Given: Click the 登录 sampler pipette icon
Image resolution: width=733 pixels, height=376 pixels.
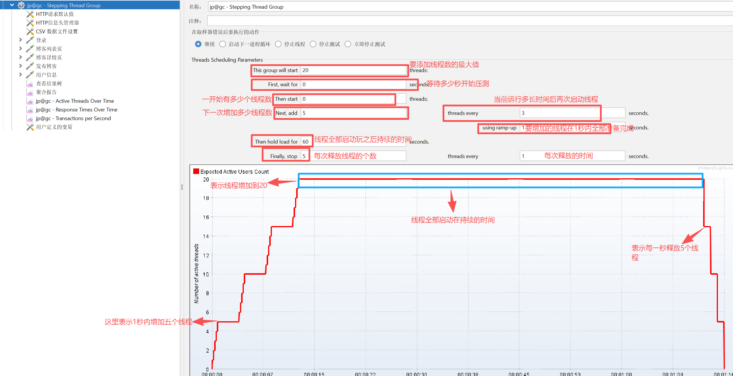Looking at the screenshot, I should click(30, 40).
